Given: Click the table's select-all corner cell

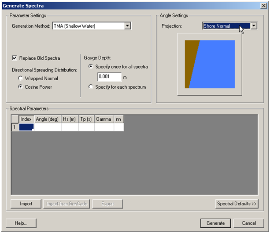Looking at the screenshot, I should tap(15, 119).
